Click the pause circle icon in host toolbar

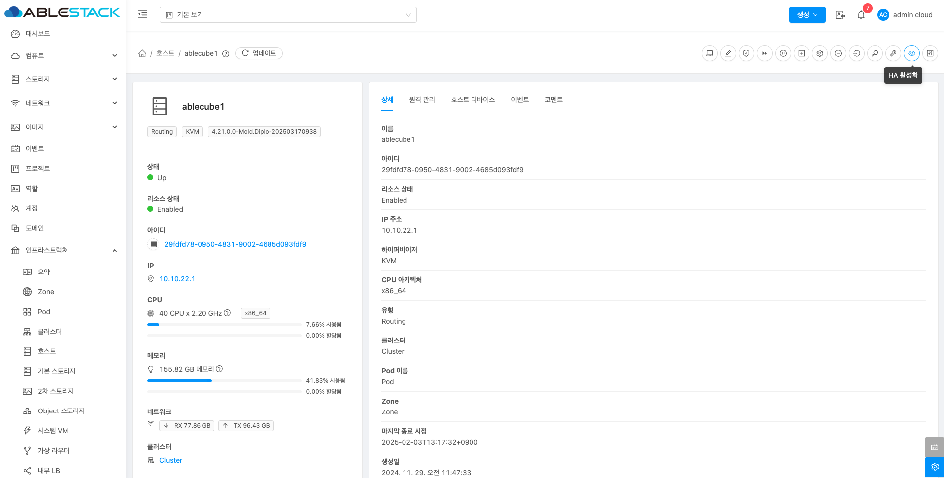pyautogui.click(x=783, y=53)
